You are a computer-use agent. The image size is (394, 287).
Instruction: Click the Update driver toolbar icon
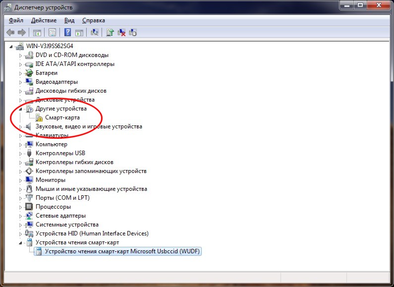pos(110,33)
